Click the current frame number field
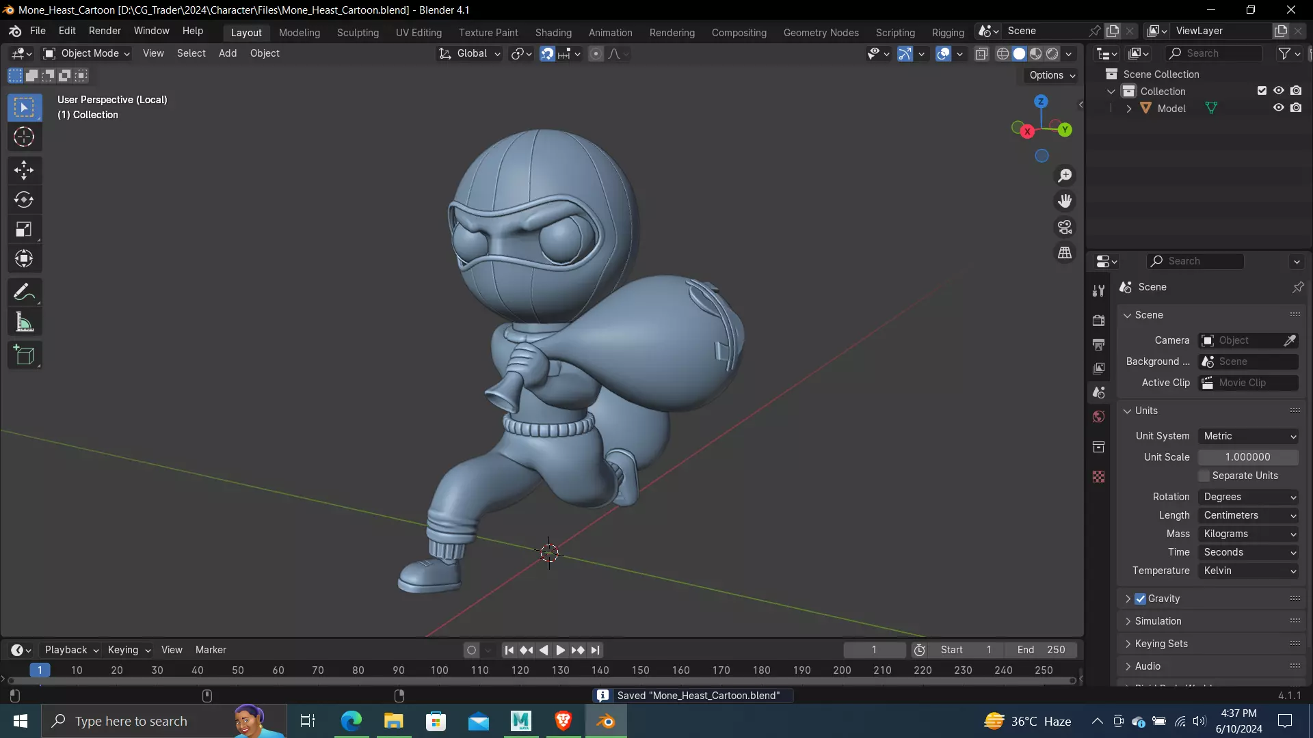 874,650
